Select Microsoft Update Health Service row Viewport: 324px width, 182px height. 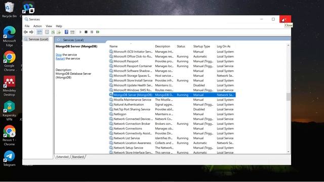click(172, 85)
